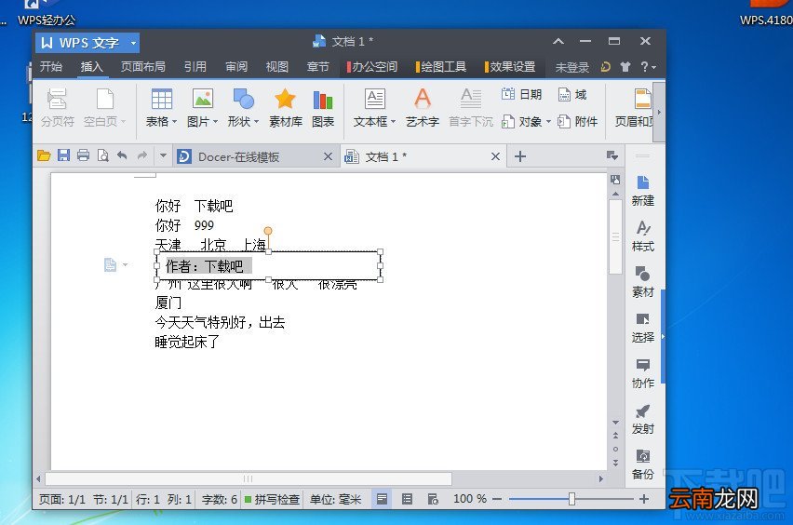Screen dimensions: 793x525
Task: Open the 章节 ribbon tab
Action: point(317,67)
